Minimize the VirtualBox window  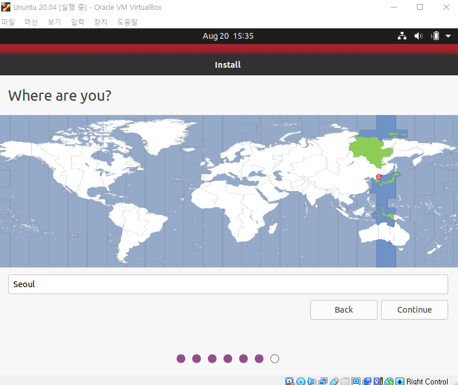coord(394,7)
